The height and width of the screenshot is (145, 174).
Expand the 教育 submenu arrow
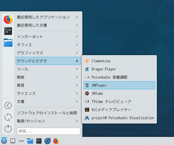(x=77, y=85)
